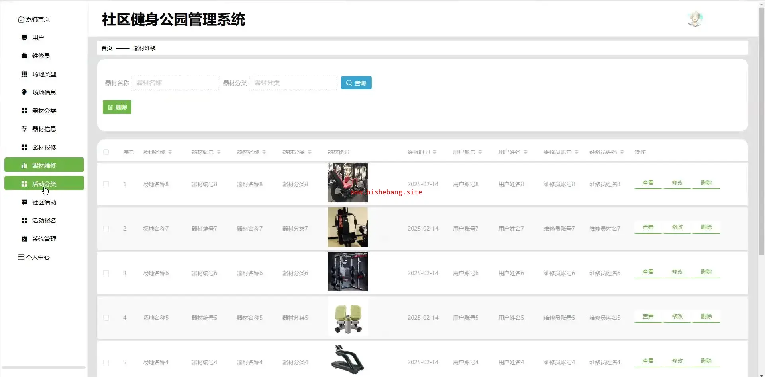
Task: Click the 器材信息 sliders icon
Action: [x=24, y=129]
